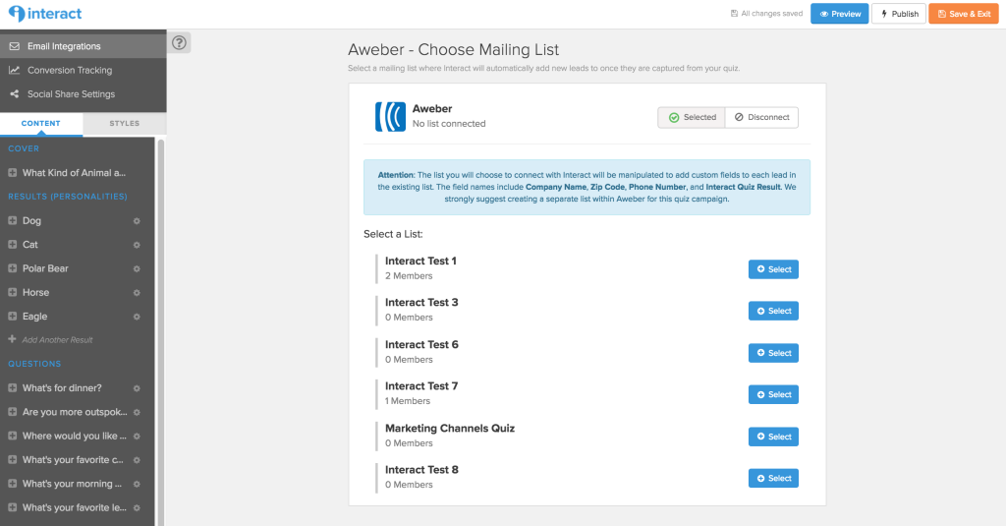Viewport: 1006px width, 526px height.
Task: Switch to the Content tab
Action: pos(41,123)
